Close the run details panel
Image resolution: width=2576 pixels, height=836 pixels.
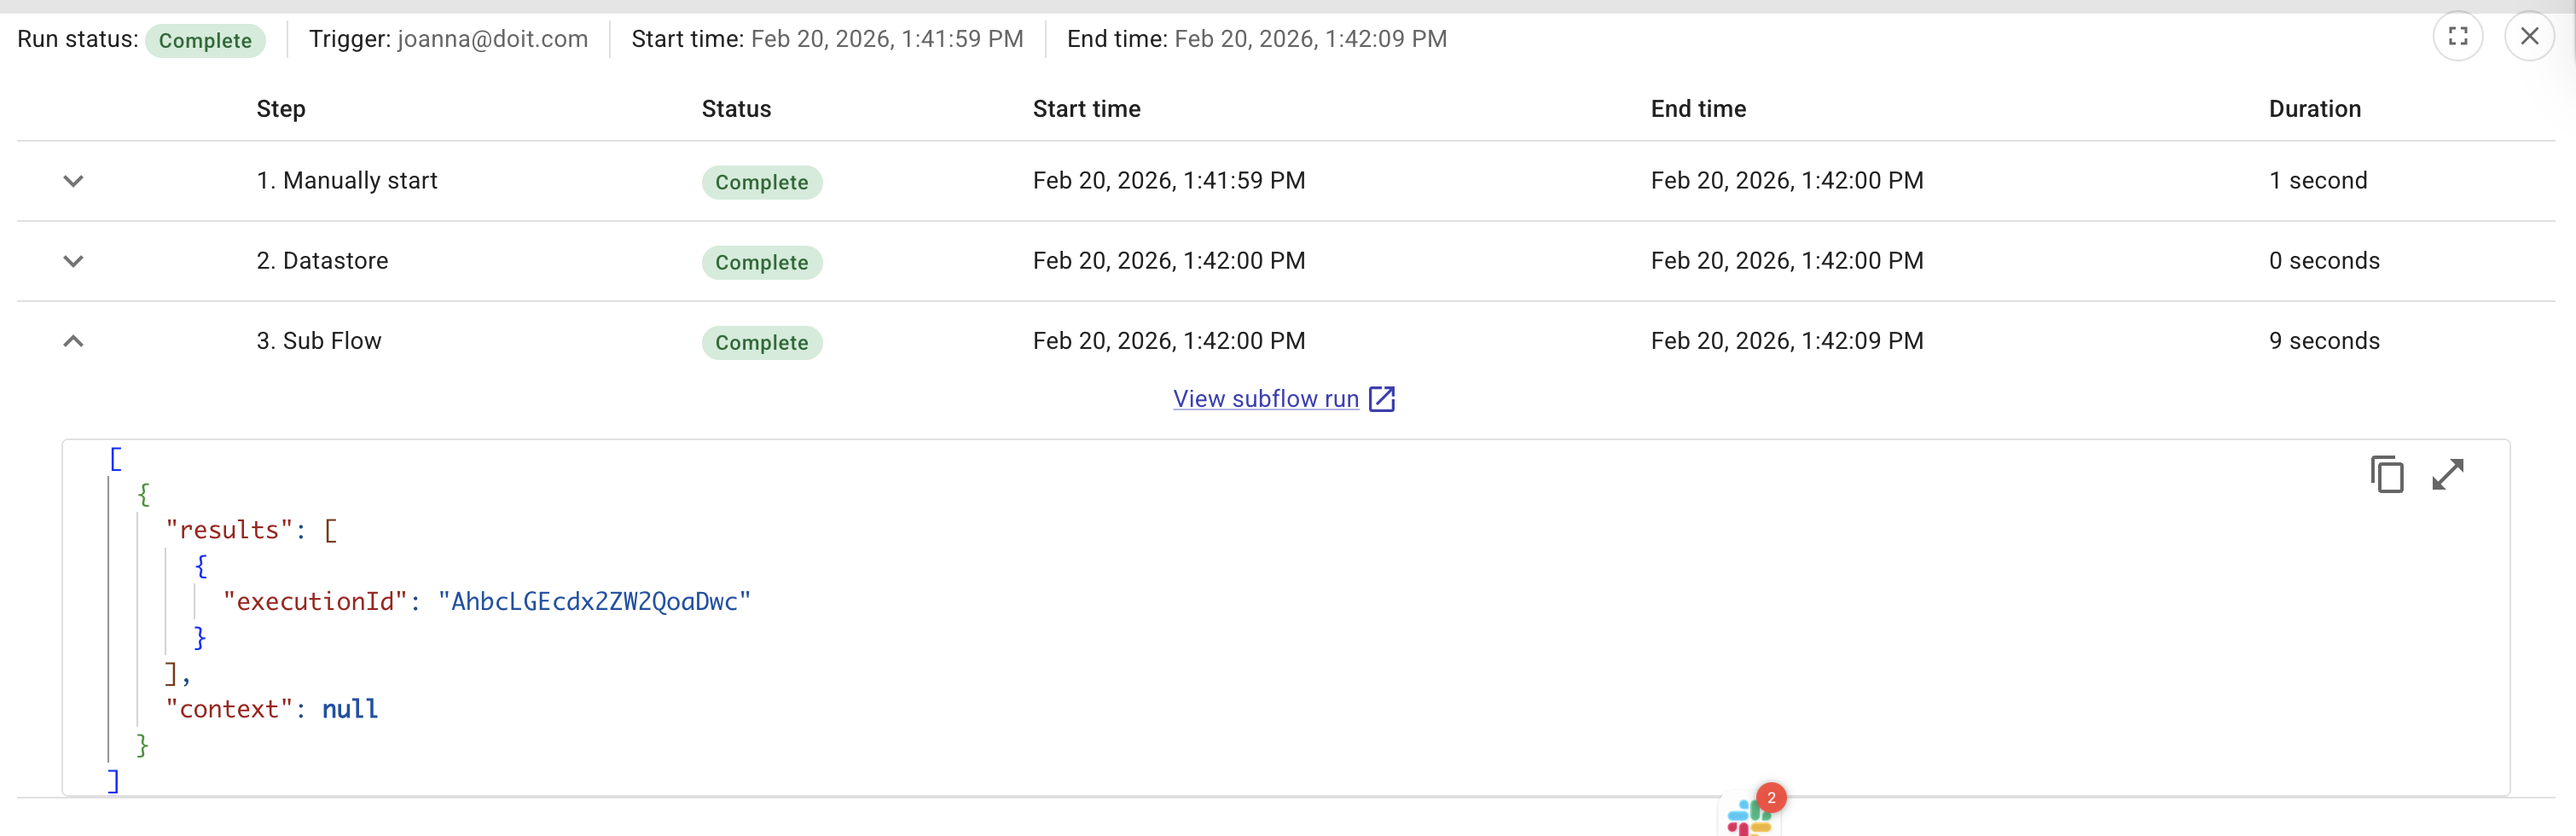[x=2530, y=36]
